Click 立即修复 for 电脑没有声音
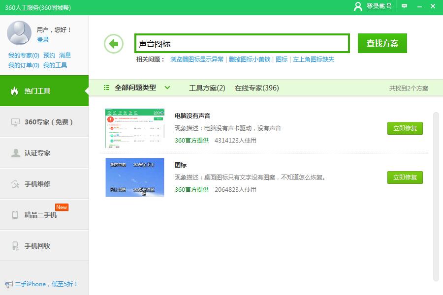Screen dimensions: 443x295 click(405, 128)
